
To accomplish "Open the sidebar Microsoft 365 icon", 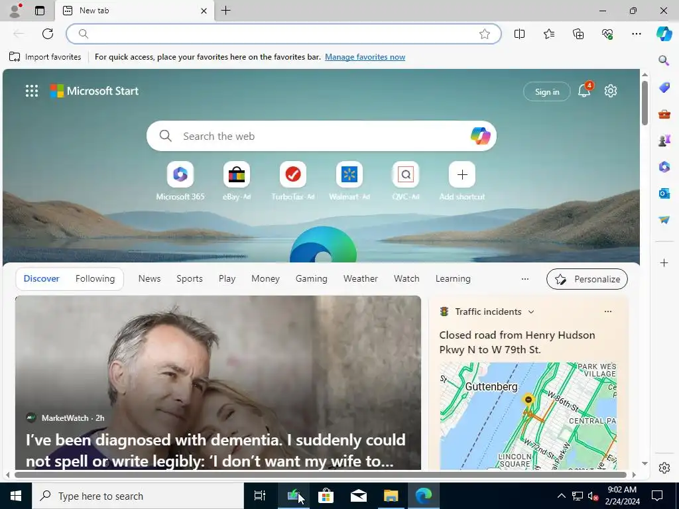I will (x=664, y=166).
